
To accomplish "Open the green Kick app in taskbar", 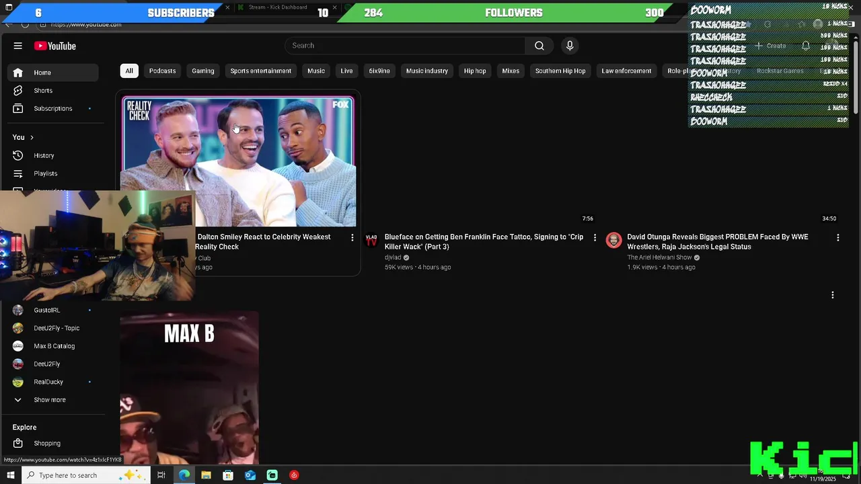I will click(272, 475).
